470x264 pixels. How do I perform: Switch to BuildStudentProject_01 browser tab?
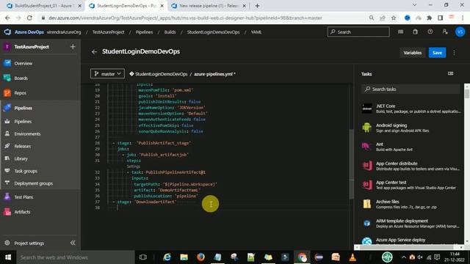coord(43,6)
